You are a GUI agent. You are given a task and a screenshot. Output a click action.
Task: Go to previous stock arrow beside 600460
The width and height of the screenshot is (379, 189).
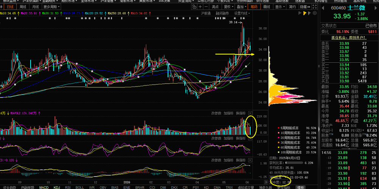[323, 8]
